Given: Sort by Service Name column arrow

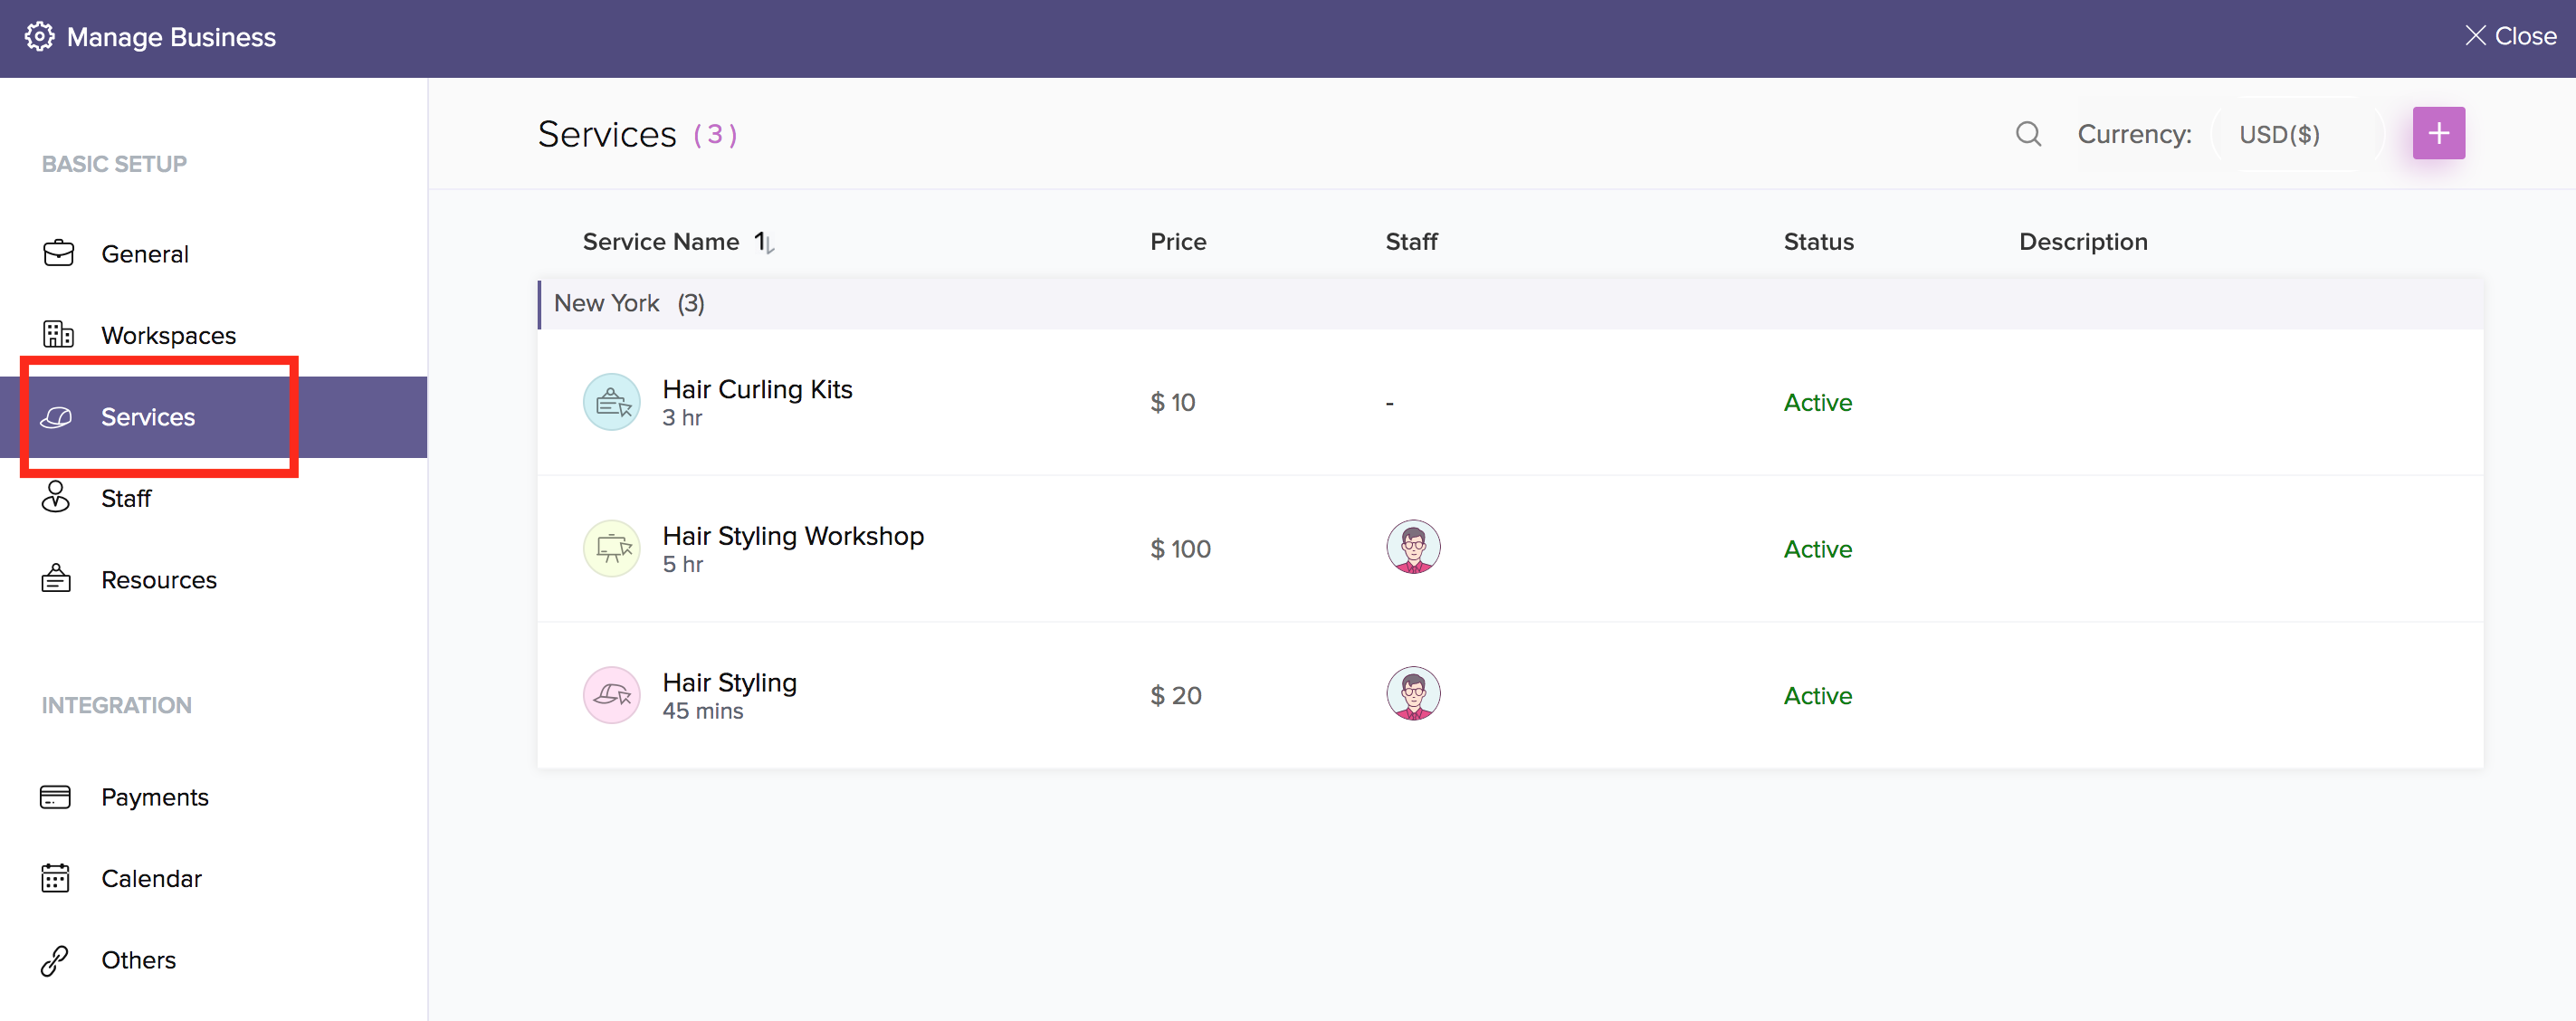Looking at the screenshot, I should pyautogui.click(x=765, y=242).
